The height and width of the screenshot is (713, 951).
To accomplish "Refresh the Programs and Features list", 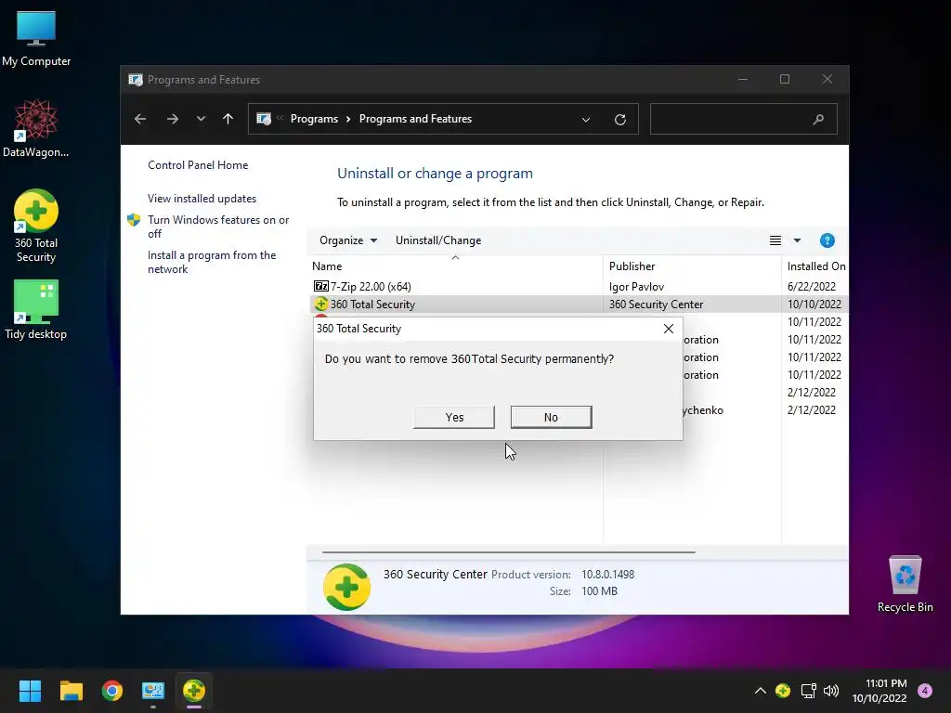I will click(x=619, y=120).
